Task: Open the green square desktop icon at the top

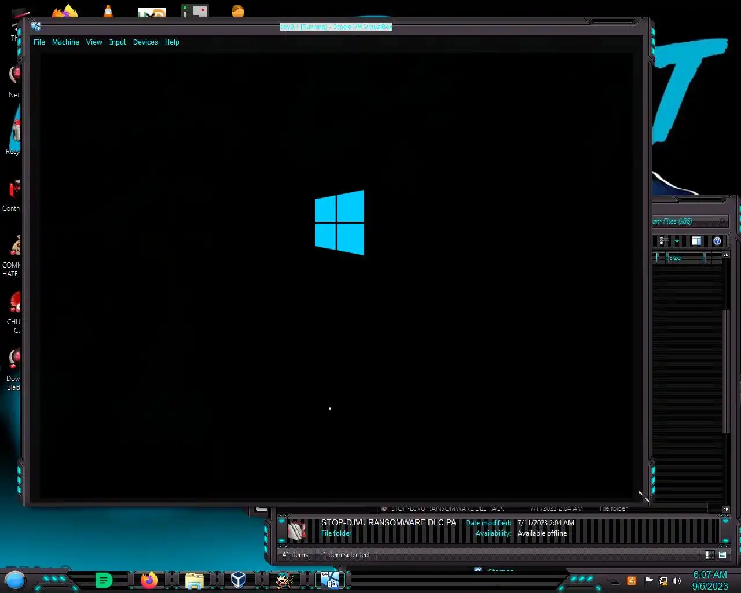Action: click(195, 11)
